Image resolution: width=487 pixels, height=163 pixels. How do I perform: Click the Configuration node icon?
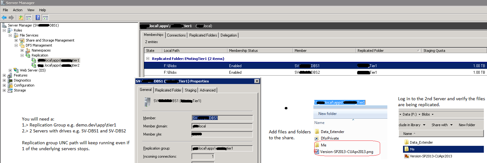pos(10,85)
